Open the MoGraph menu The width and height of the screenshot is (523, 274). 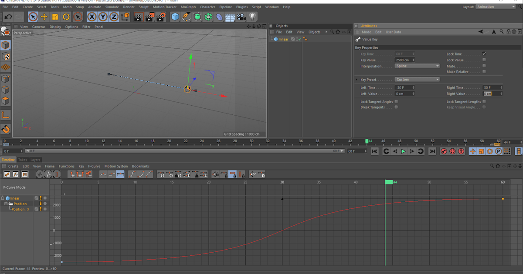[187, 7]
